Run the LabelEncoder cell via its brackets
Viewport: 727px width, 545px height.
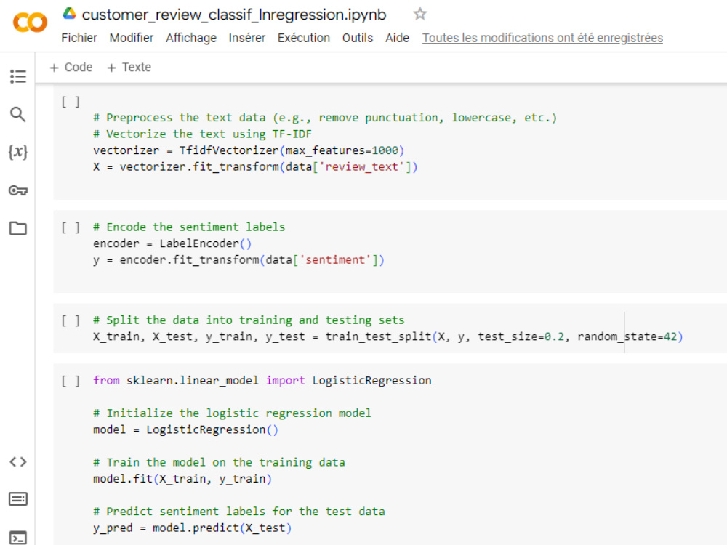click(x=71, y=227)
